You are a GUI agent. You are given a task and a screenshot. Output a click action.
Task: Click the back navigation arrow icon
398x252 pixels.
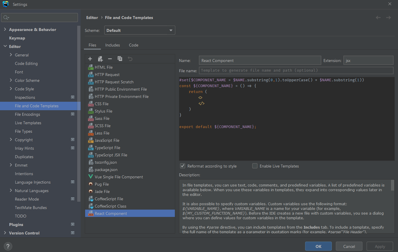tap(378, 18)
